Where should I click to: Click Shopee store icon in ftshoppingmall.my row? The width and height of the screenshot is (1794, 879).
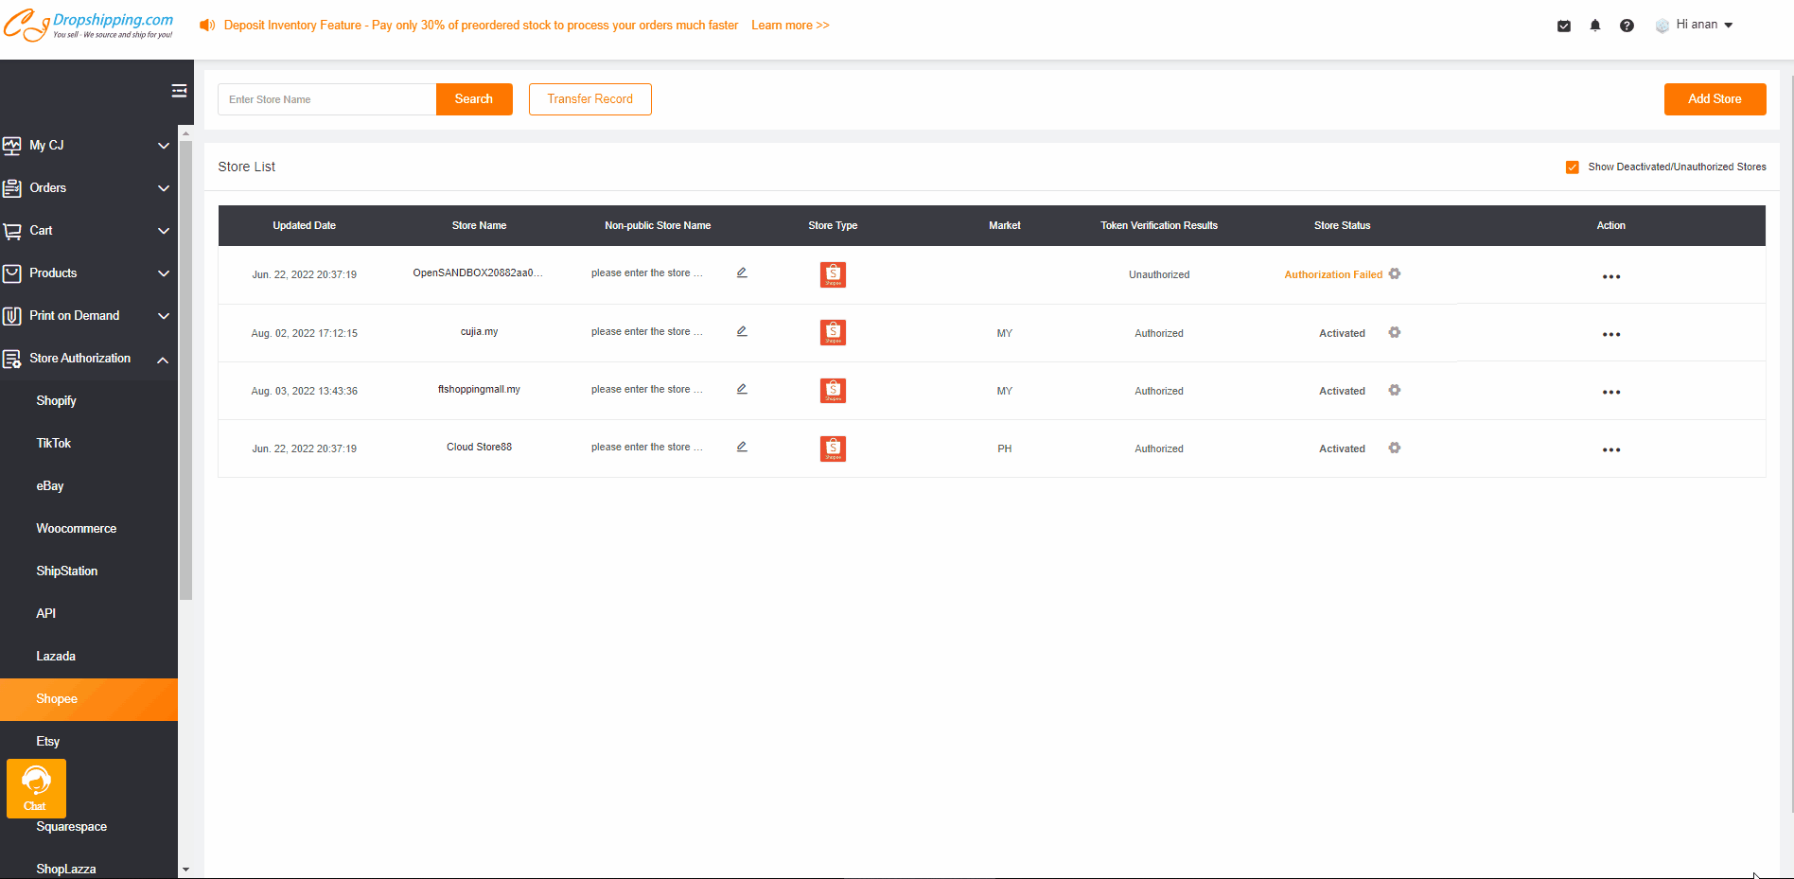(833, 391)
